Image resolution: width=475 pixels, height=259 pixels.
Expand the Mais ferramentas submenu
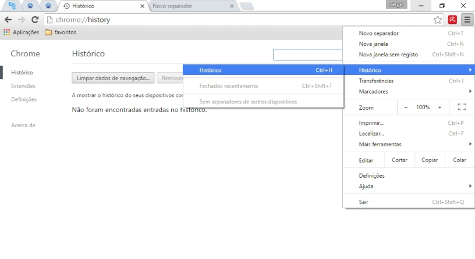409,144
